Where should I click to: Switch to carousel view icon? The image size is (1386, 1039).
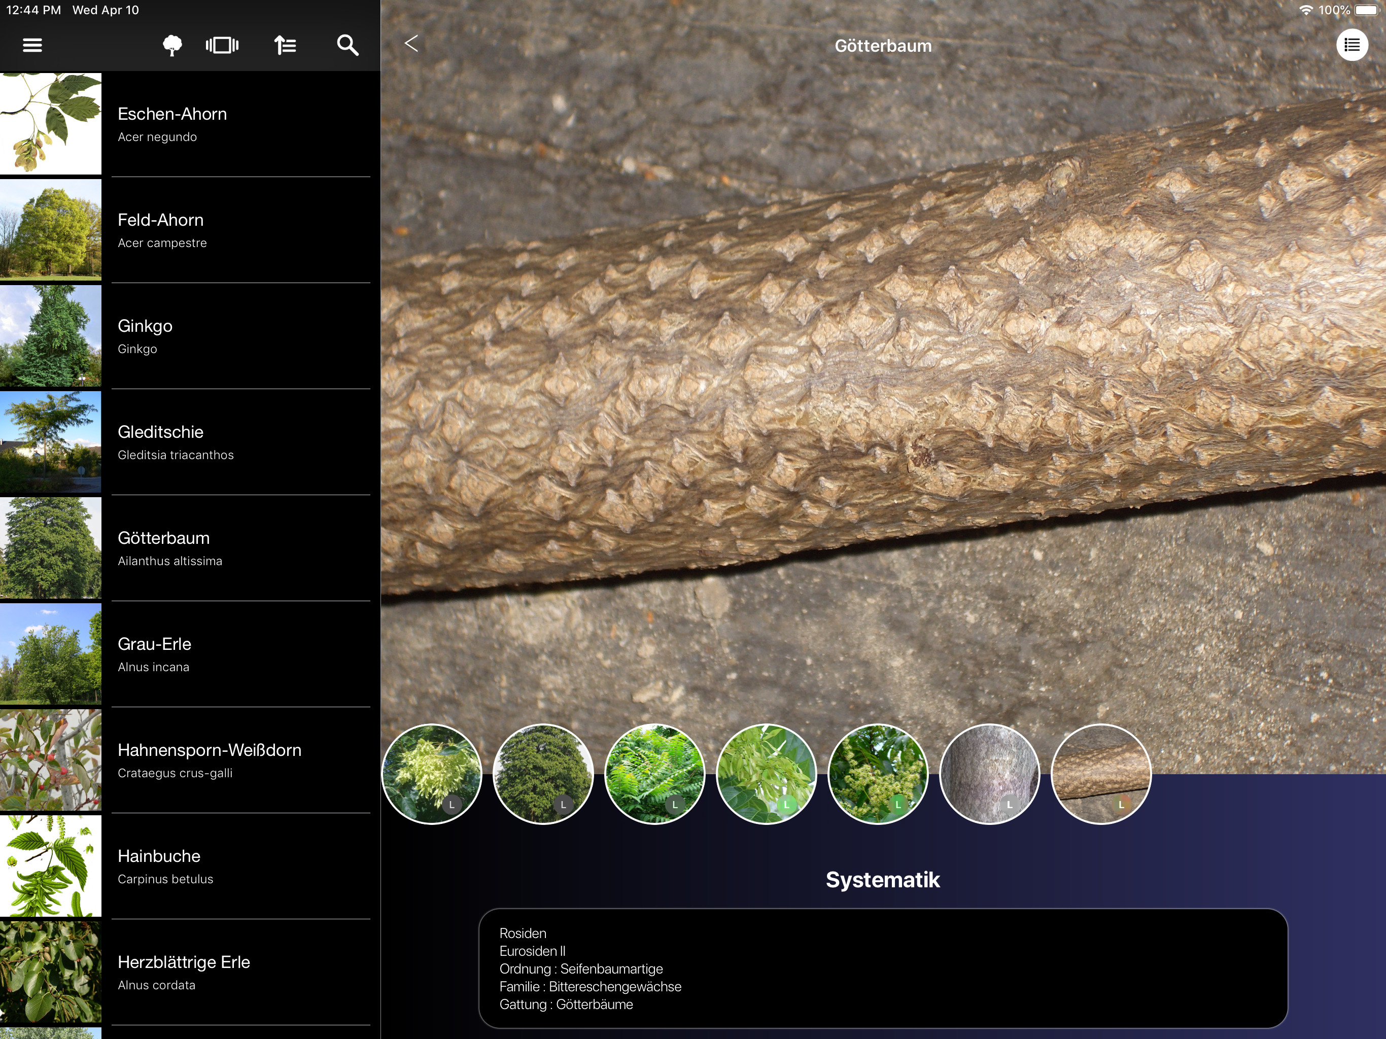point(222,45)
